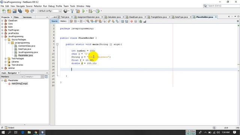Click the Toggle Rectangular Selection editor icon
Screen dimensions: 240x135
point(104,21)
